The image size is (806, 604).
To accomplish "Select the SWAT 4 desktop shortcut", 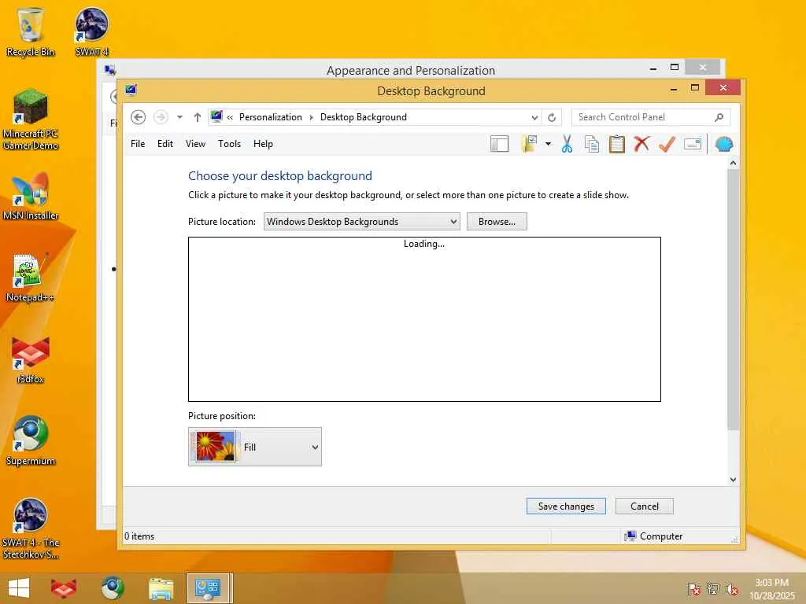I will pos(92,31).
